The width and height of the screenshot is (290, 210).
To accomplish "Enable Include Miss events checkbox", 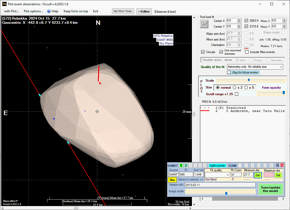I will tap(247, 52).
